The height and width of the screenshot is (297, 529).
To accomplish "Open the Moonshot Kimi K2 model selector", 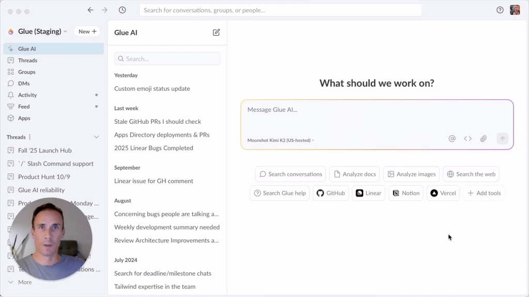I will [x=281, y=140].
